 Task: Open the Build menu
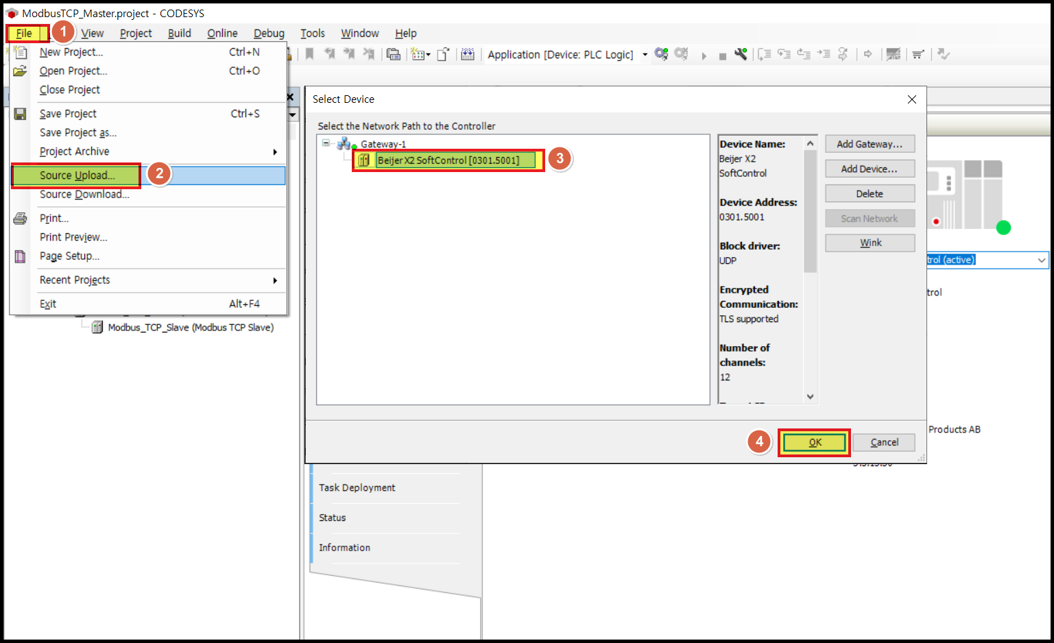click(180, 33)
